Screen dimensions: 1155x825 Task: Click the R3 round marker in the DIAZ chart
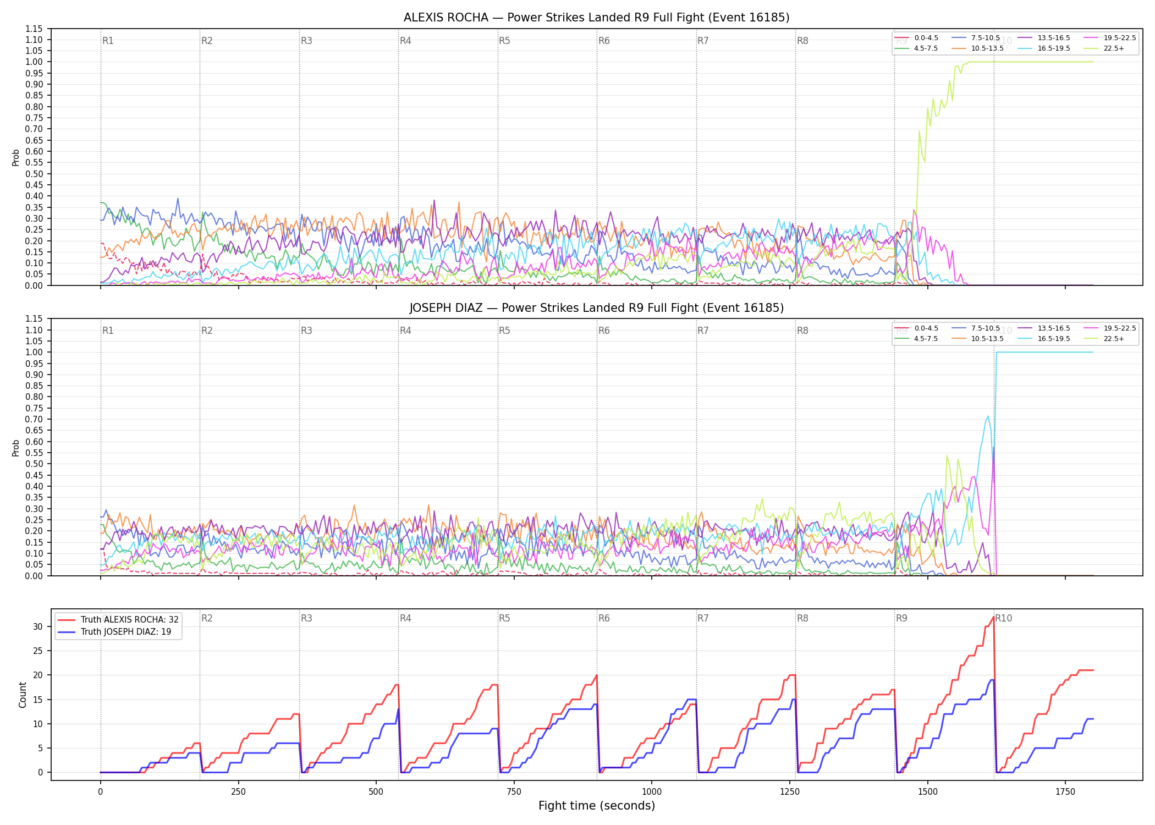point(306,331)
